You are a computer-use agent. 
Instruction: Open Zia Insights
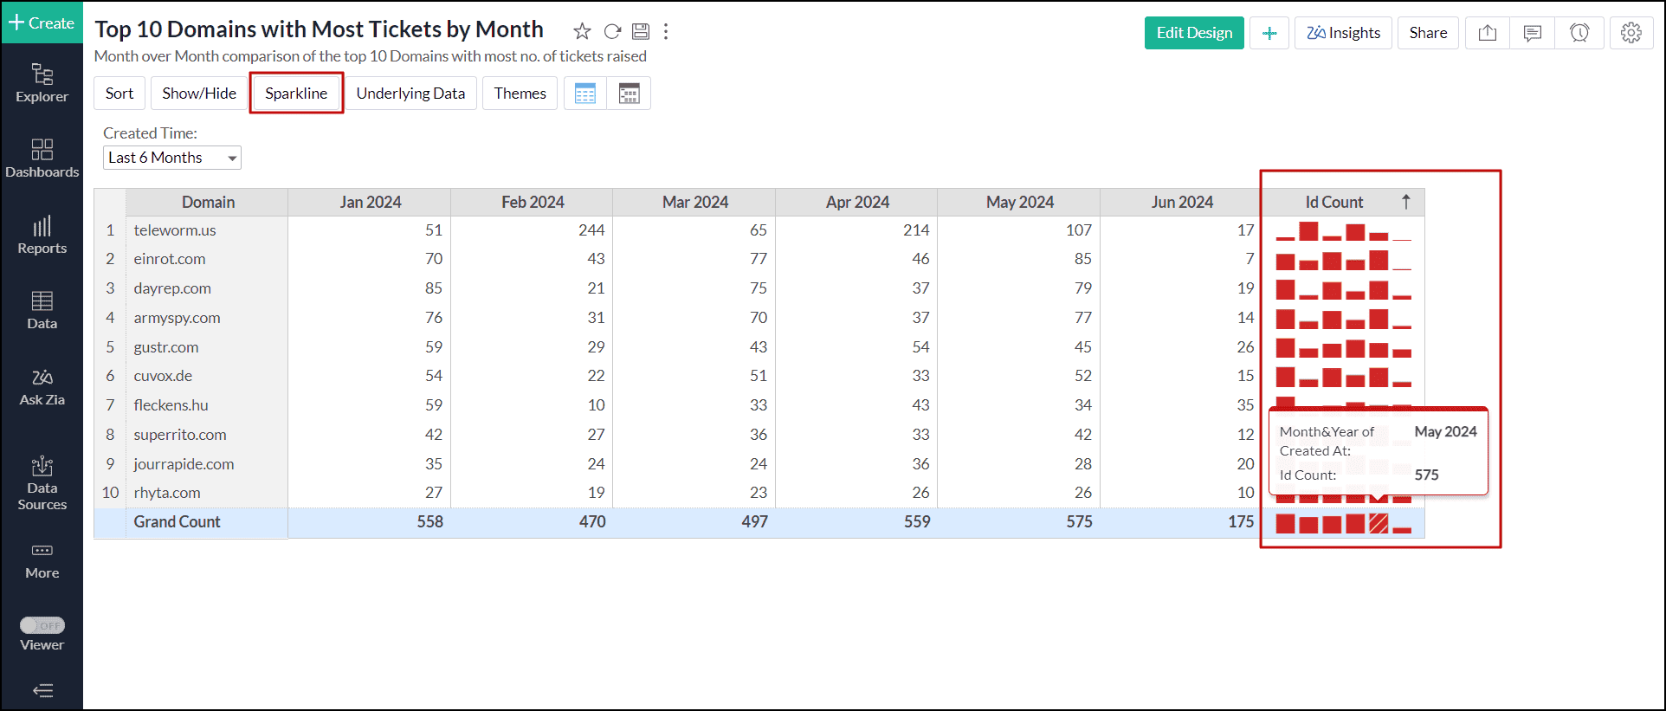[1343, 33]
